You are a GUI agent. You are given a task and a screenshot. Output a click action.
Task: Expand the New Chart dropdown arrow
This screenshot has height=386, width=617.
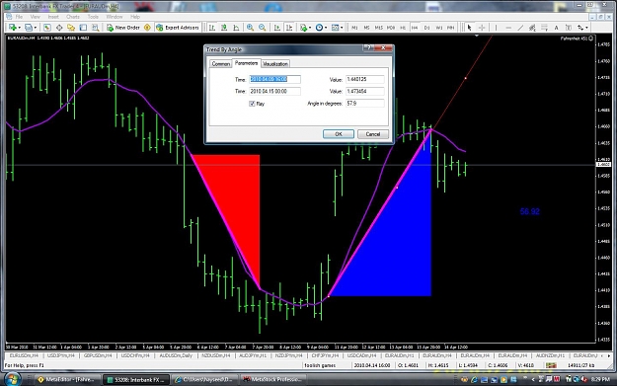[20, 28]
